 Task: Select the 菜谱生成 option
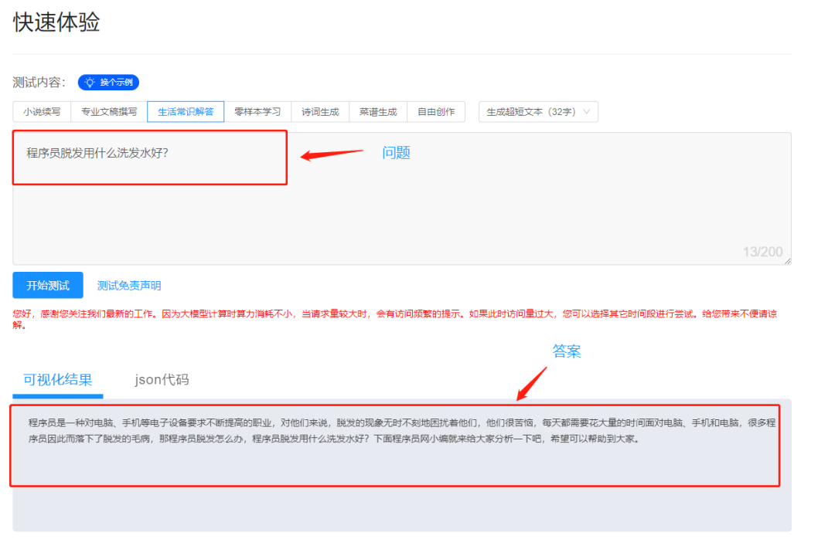(x=378, y=112)
